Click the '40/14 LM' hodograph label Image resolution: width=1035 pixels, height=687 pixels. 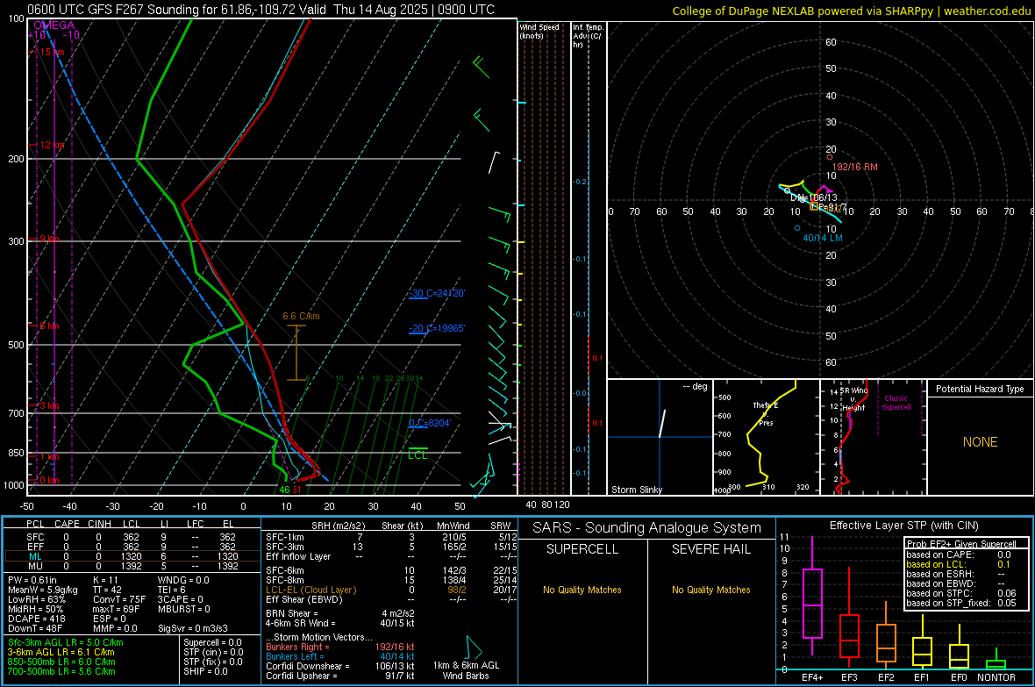pyautogui.click(x=823, y=238)
